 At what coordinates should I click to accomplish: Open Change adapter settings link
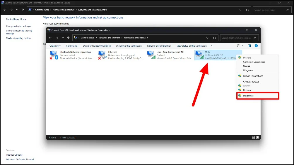[18, 26]
